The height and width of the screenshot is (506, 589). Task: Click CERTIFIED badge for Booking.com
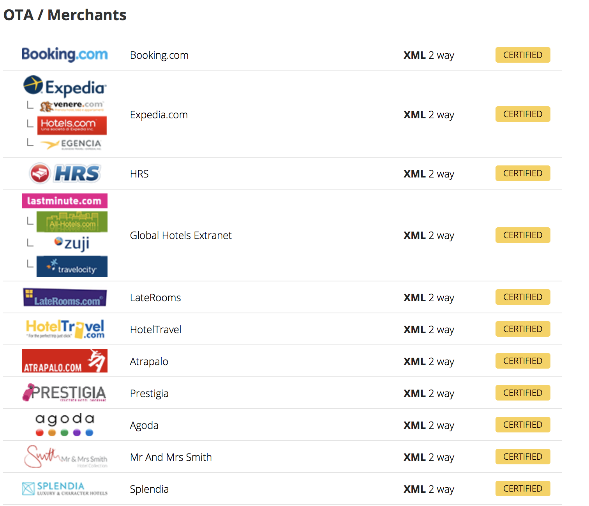point(522,55)
